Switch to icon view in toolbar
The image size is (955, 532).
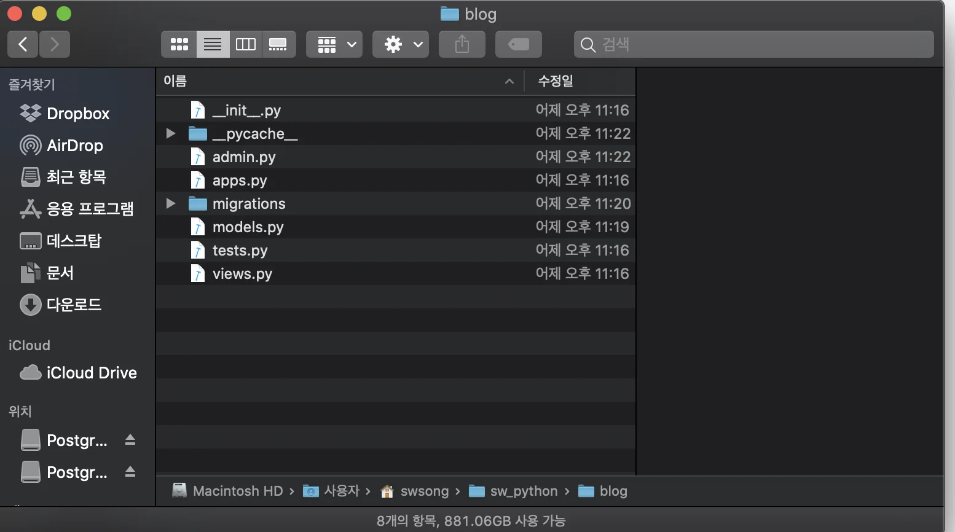pyautogui.click(x=179, y=44)
